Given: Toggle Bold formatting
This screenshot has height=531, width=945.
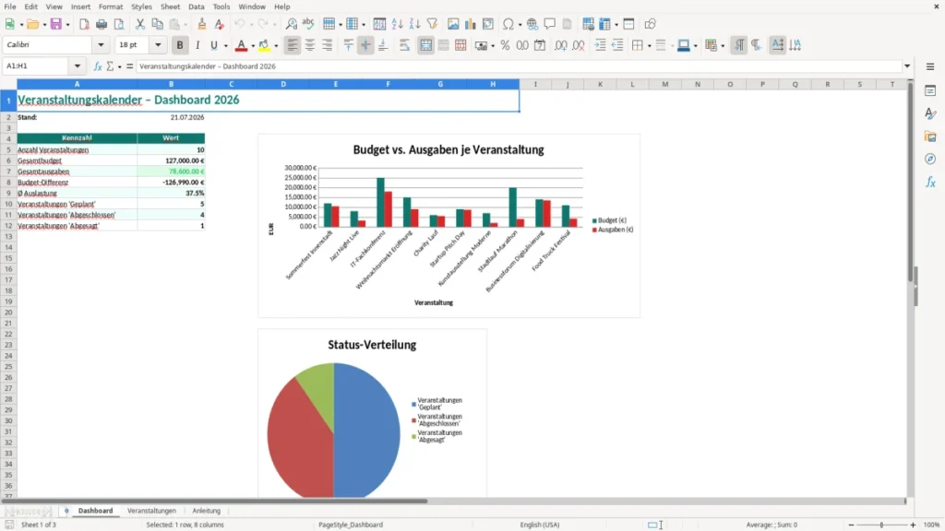Looking at the screenshot, I should (180, 45).
